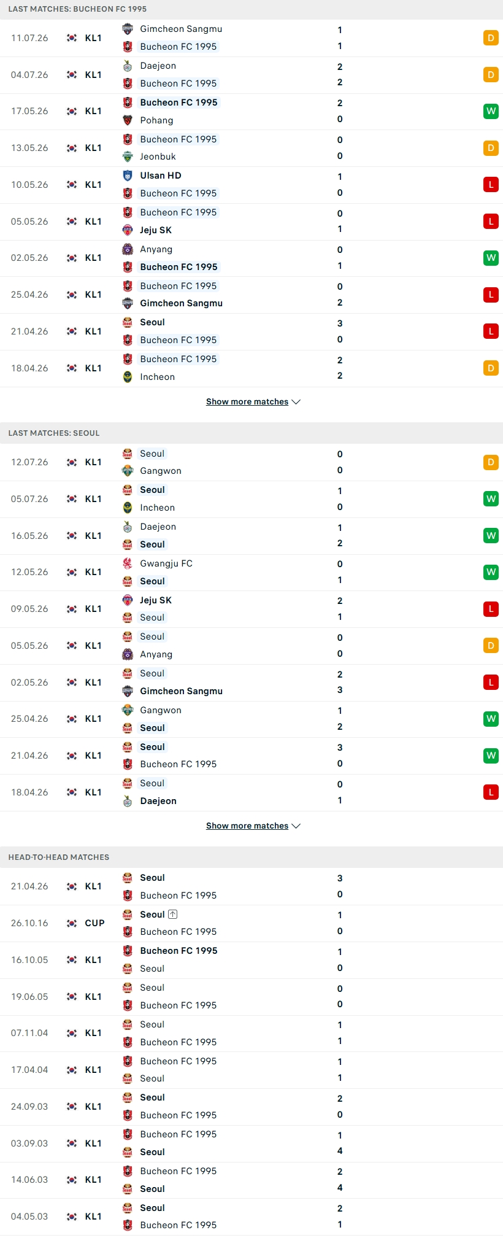
Task: Expand the Bucheon FC 1995 matches list
Action: click(247, 401)
